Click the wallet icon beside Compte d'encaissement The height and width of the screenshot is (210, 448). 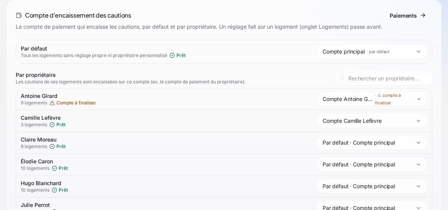19,15
